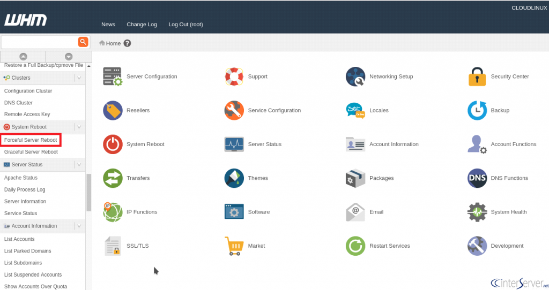Click the Backup clock icon
The width and height of the screenshot is (549, 290).
click(x=477, y=110)
